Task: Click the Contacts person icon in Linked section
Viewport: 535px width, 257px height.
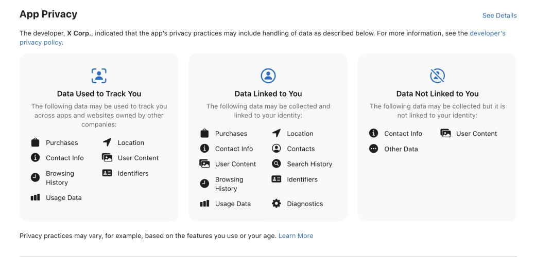Action: [277, 149]
